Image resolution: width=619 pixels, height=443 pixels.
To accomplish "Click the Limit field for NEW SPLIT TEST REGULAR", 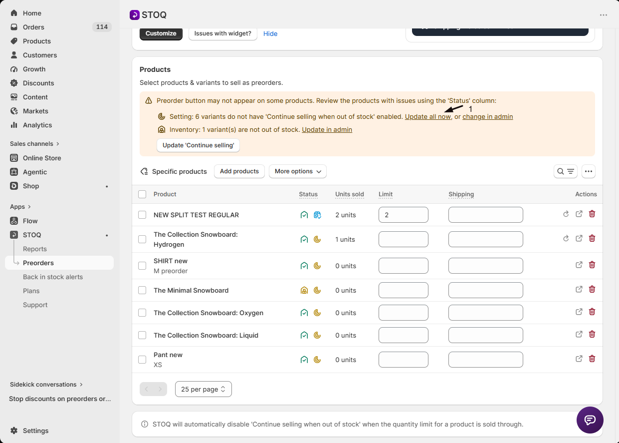I will pyautogui.click(x=404, y=215).
